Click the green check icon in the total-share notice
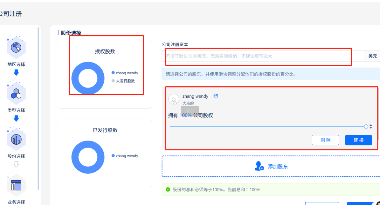The width and height of the screenshot is (380, 205). click(168, 189)
